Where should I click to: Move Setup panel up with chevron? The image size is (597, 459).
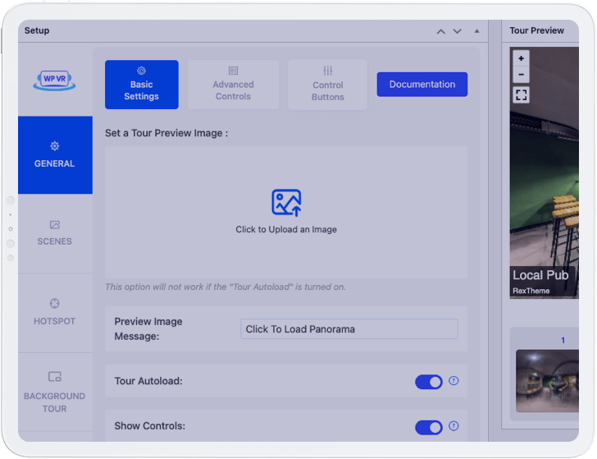441,31
